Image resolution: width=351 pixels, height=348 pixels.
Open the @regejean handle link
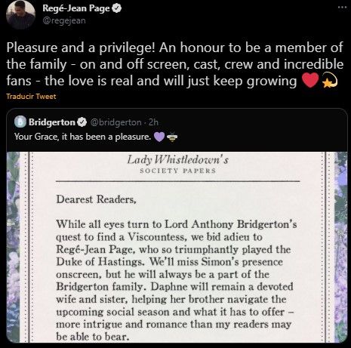pos(64,20)
